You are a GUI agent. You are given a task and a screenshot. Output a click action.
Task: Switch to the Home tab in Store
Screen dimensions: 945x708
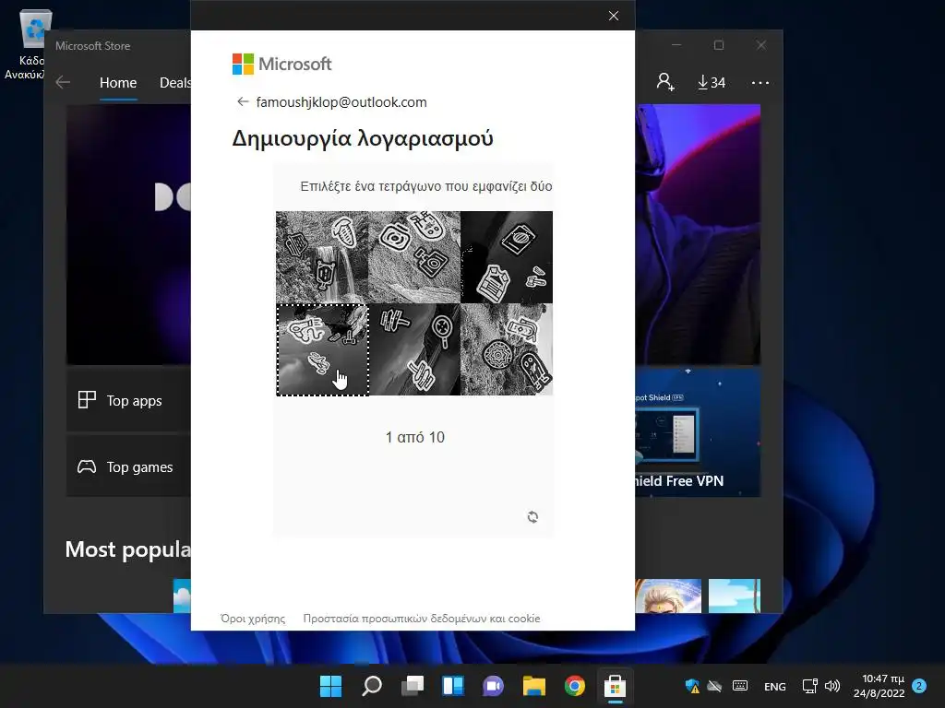(x=118, y=82)
